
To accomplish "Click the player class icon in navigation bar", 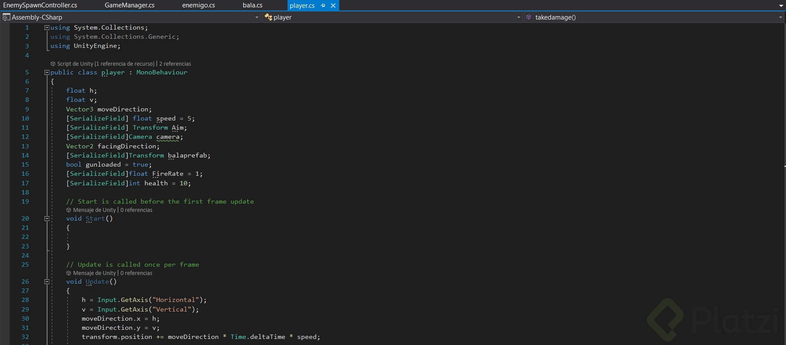I will coord(268,17).
